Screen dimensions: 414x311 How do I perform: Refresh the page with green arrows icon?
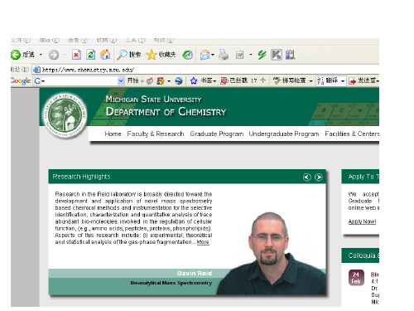click(90, 55)
